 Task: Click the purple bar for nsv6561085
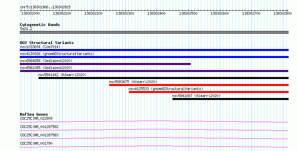pyautogui.click(x=154, y=71)
